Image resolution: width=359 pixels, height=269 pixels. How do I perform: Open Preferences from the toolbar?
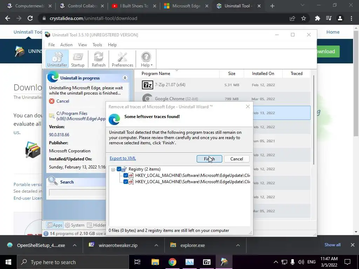click(x=122, y=59)
